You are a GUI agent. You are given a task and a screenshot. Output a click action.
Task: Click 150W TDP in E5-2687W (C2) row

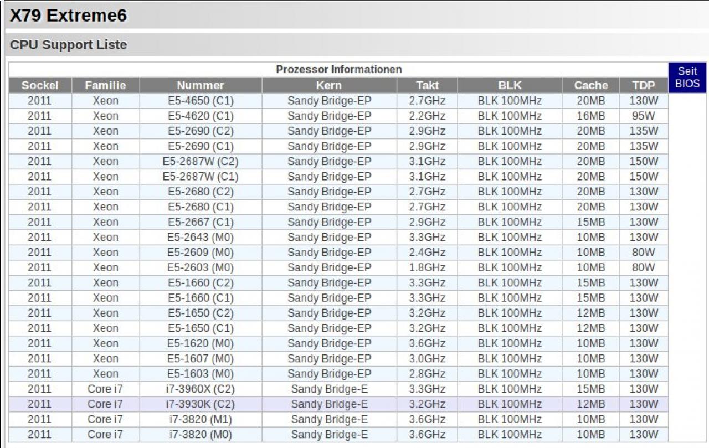pyautogui.click(x=644, y=161)
